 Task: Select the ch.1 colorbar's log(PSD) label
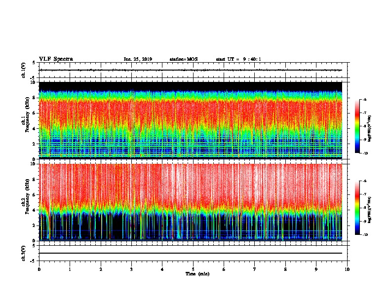(x=370, y=128)
